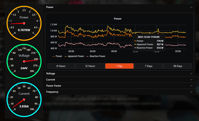Screen dimensions: 199x121
Task: Switch to the 7 Days range
Action: (x=149, y=66)
